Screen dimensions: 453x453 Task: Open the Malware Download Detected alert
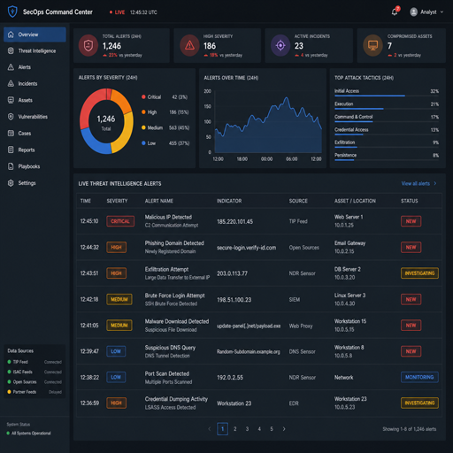177,321
